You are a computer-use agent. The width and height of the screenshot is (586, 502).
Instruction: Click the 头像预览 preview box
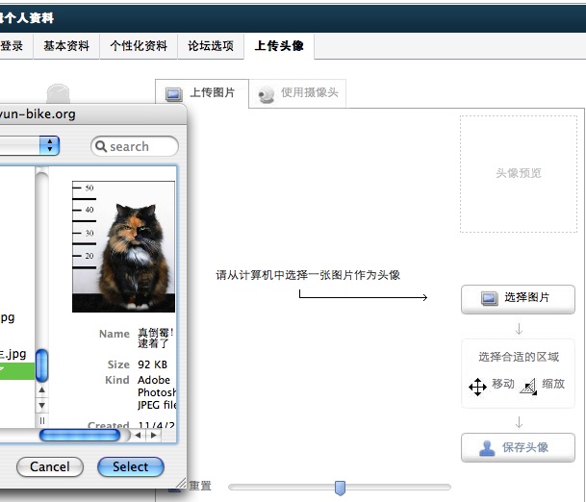[x=519, y=174]
